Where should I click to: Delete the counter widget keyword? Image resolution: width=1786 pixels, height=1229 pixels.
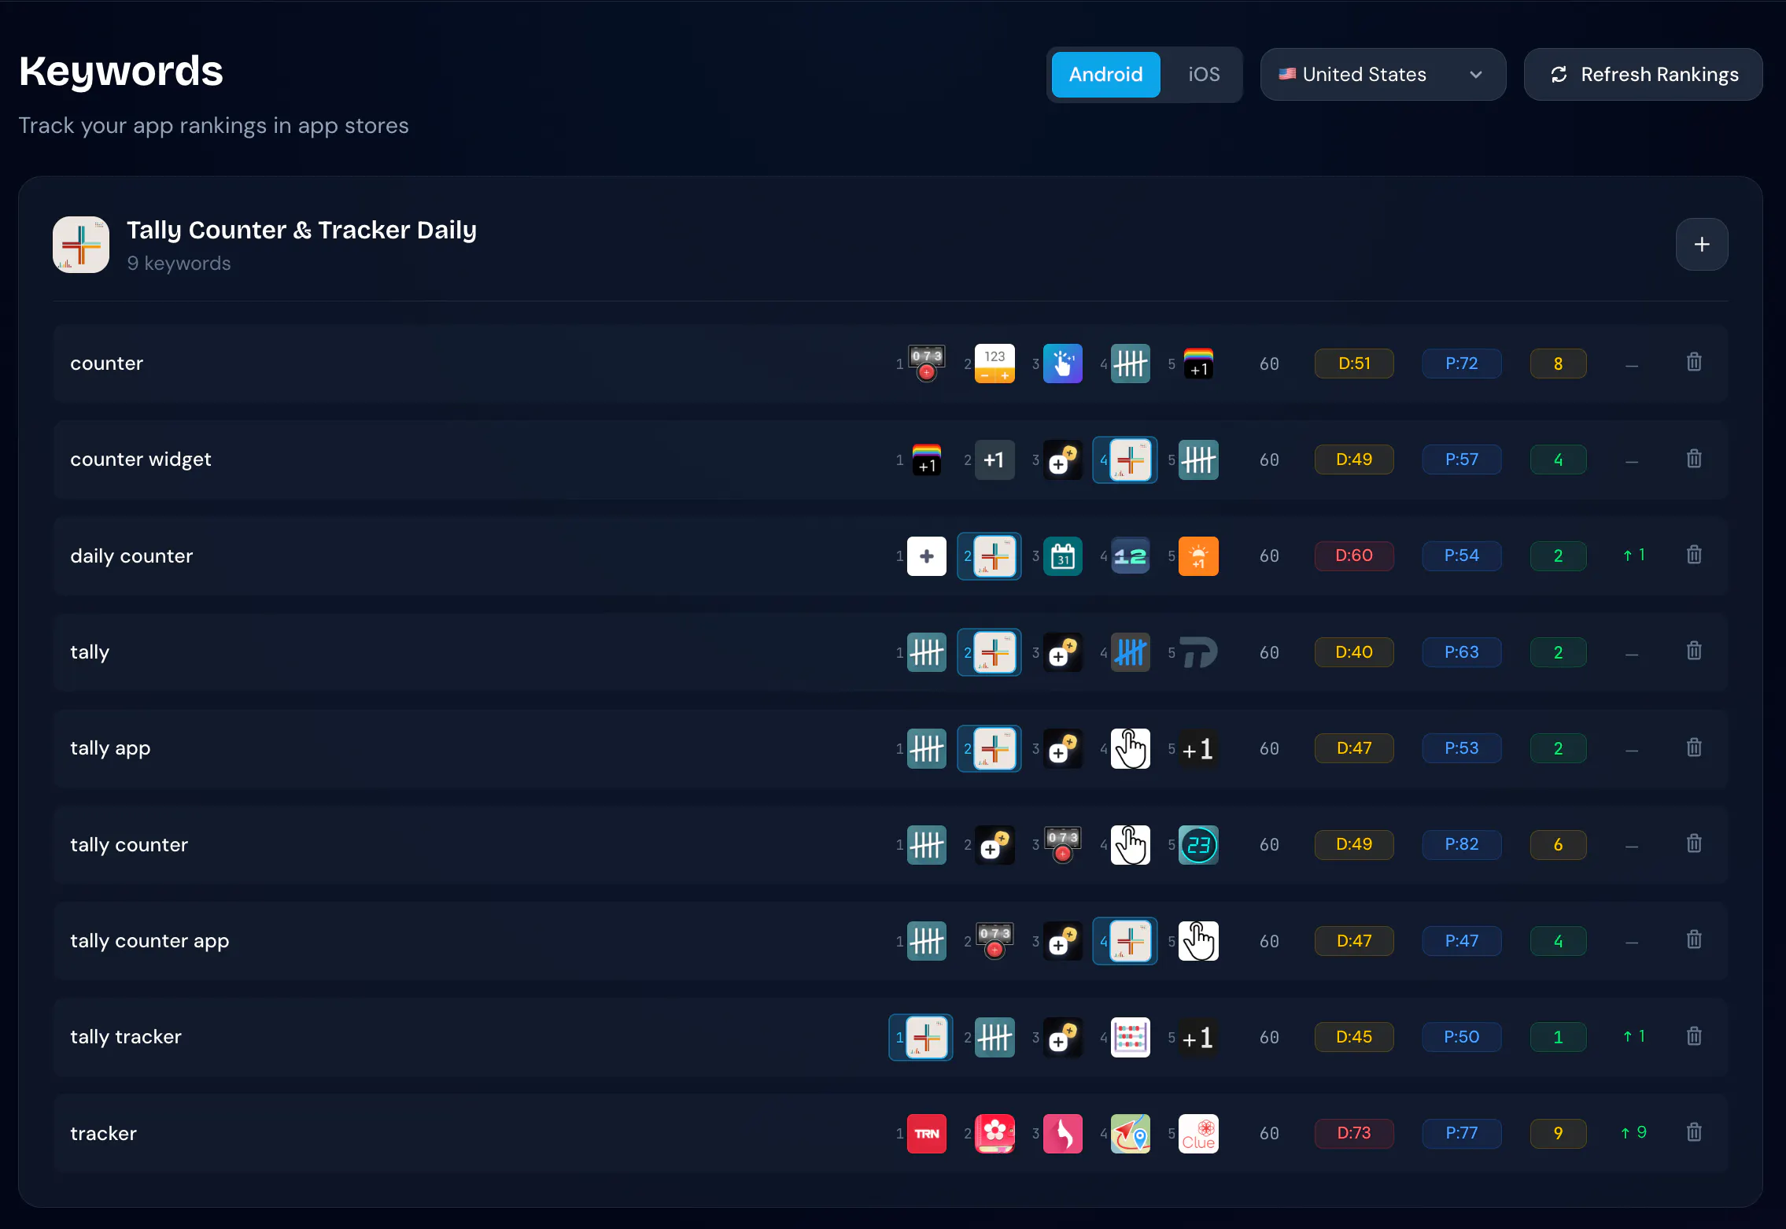click(x=1694, y=459)
